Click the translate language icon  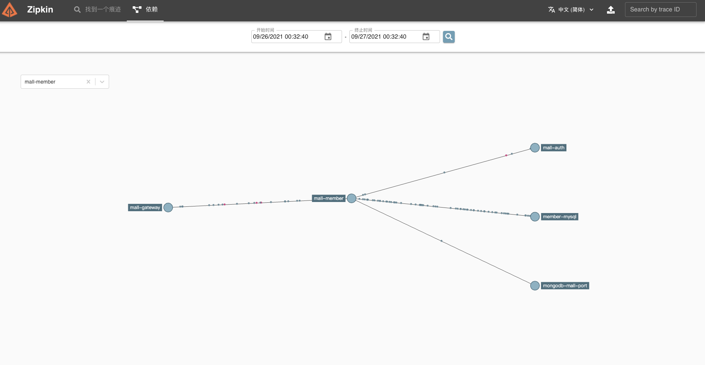tap(551, 10)
